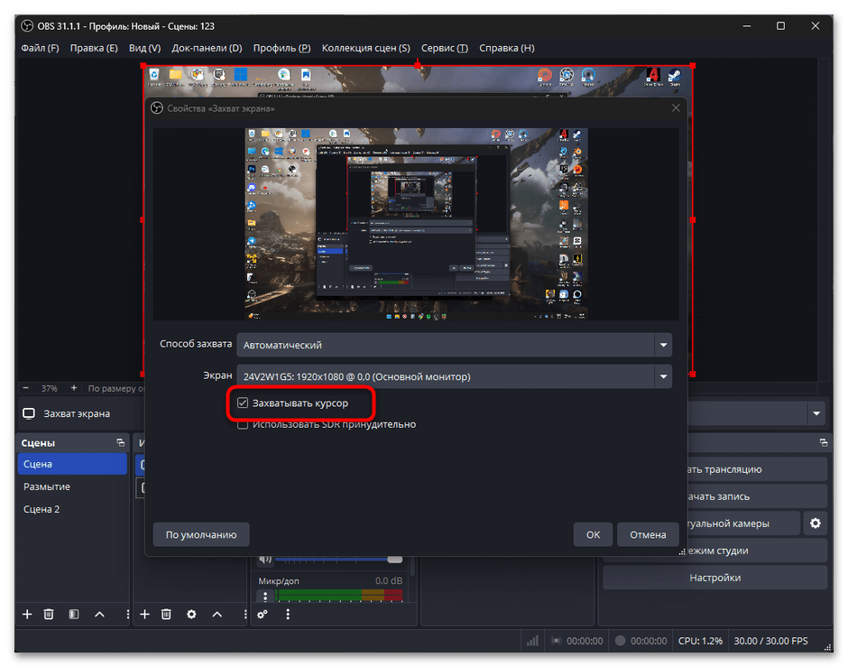Image resolution: width=848 pixels, height=667 pixels.
Task: Click the 30.00 / 30.00 FPS status
Action: point(770,641)
